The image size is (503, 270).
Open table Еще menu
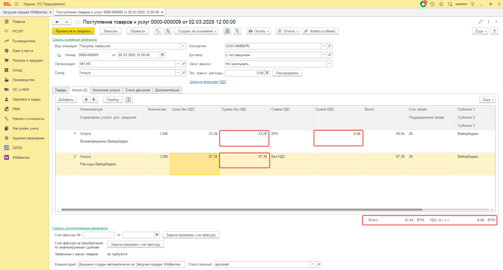pyautogui.click(x=487, y=99)
